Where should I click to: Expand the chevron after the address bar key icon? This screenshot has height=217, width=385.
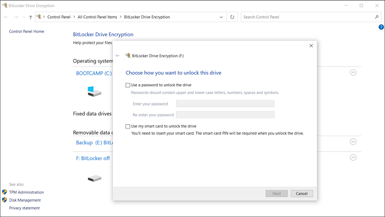[44, 17]
